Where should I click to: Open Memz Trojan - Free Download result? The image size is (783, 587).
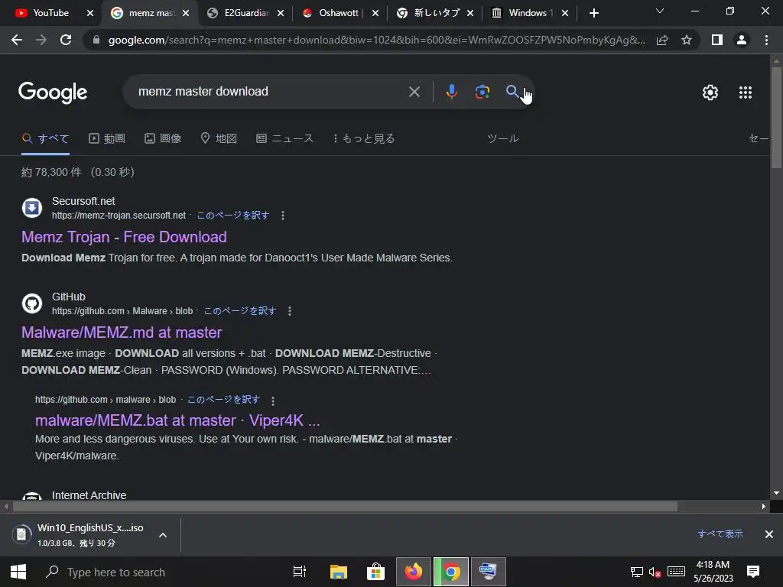[x=124, y=237]
